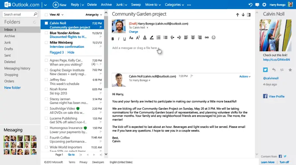
Task: Open the Arrange by dropdown
Action: pyautogui.click(x=94, y=15)
